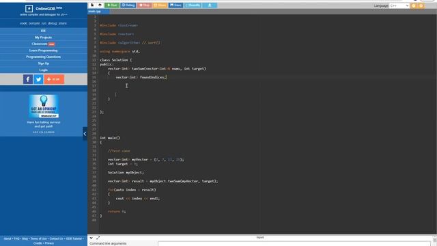Click the Credits footer link
Image resolution: width=437 pixels, height=246 pixels.
[38, 243]
